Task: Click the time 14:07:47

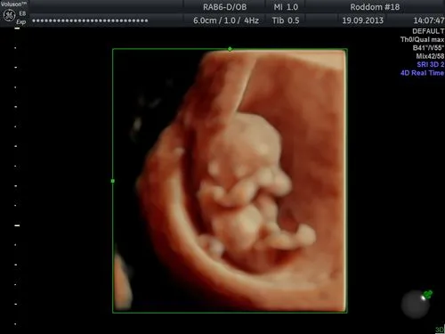Action: (x=429, y=20)
